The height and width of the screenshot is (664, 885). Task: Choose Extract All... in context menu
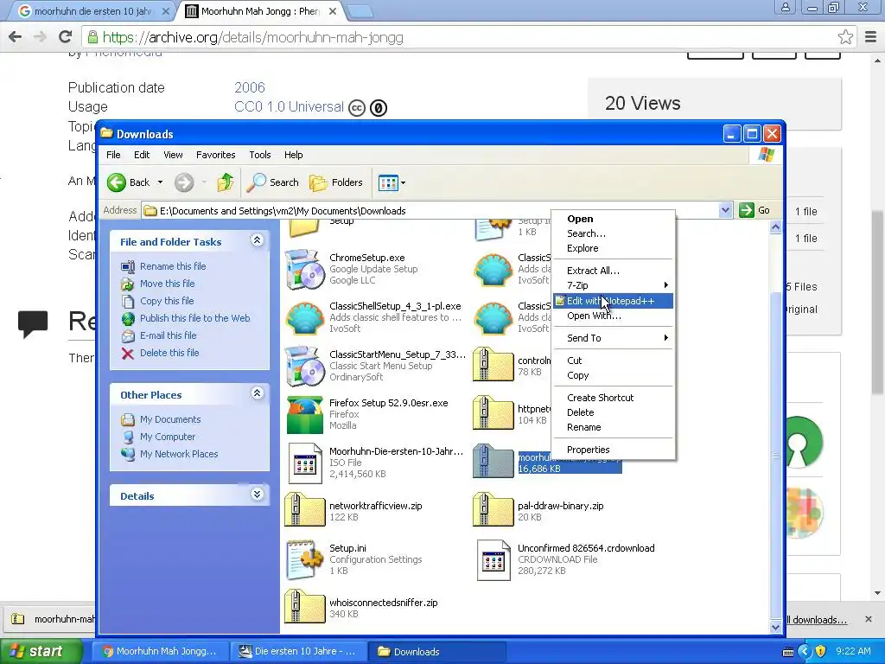pyautogui.click(x=613, y=271)
